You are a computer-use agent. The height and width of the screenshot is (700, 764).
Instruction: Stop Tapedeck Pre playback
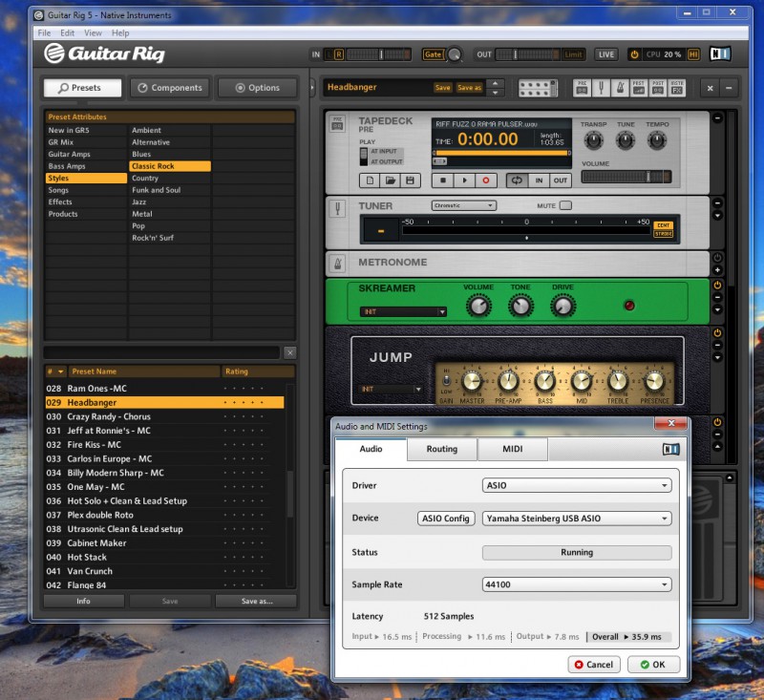click(443, 180)
